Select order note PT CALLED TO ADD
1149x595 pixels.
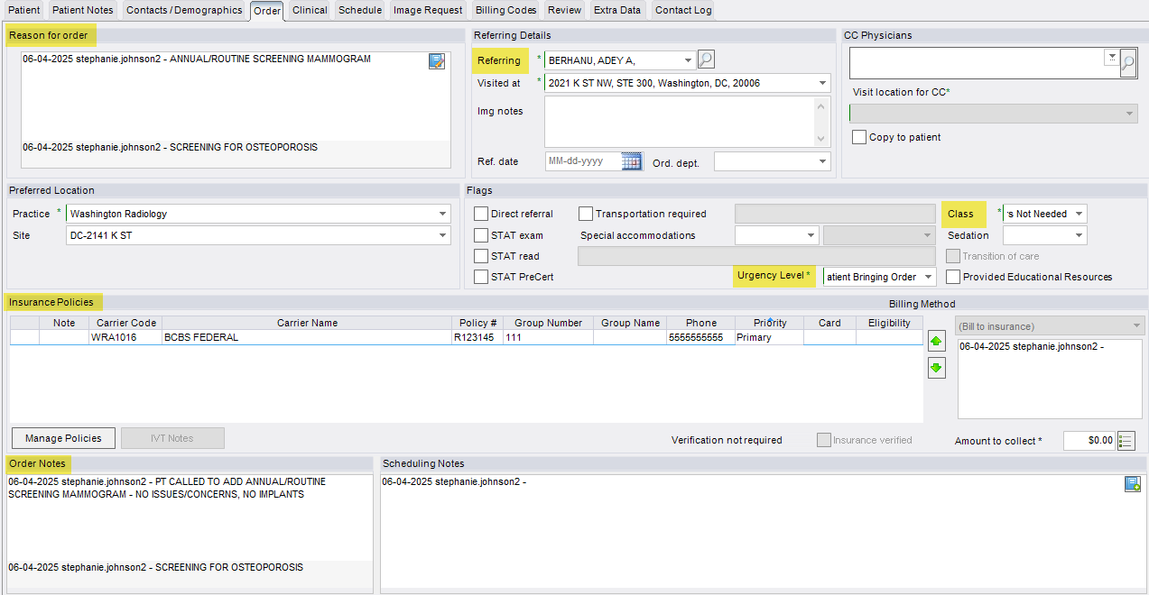point(190,488)
